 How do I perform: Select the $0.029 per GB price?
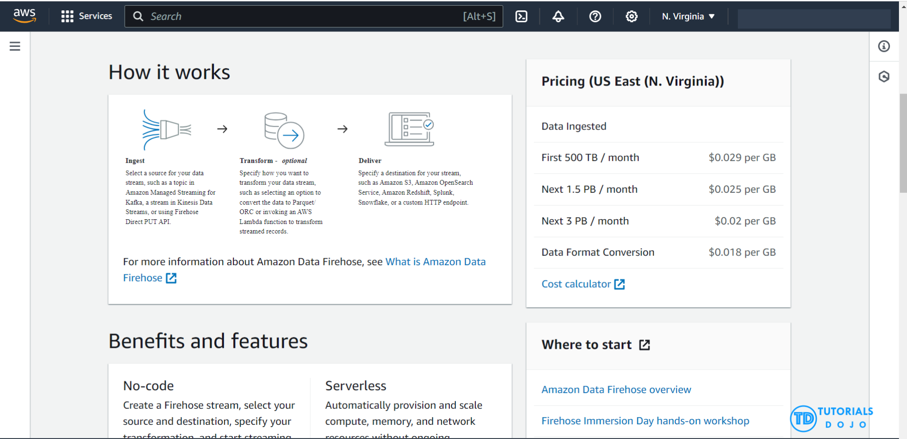tap(742, 157)
